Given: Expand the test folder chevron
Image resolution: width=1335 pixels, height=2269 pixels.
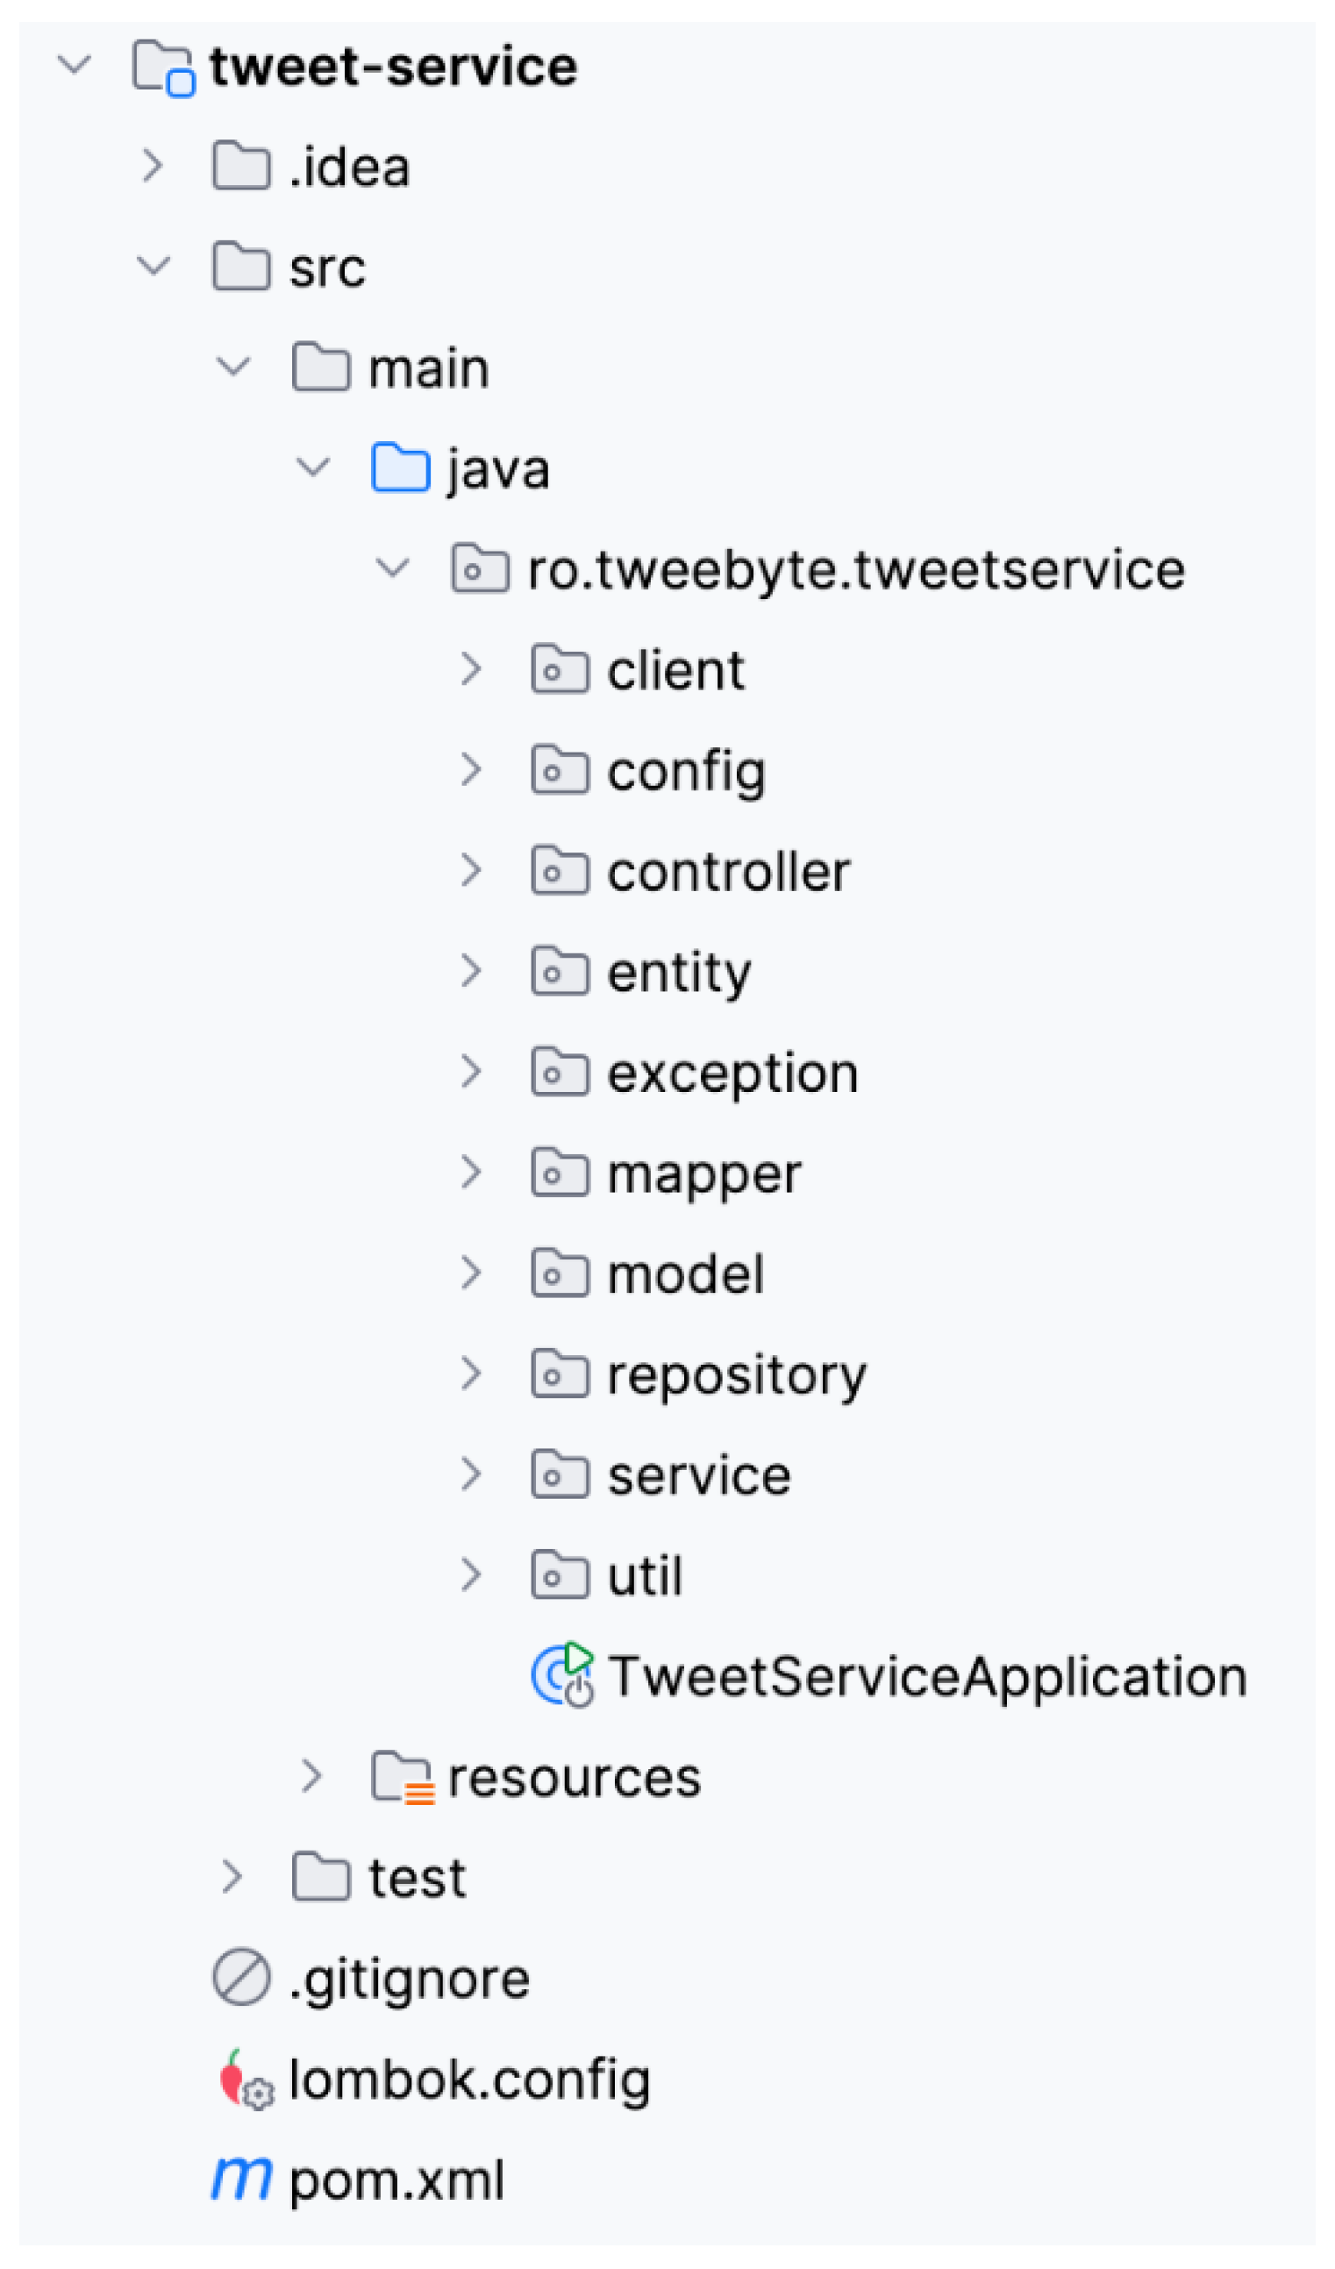Looking at the screenshot, I should point(232,1877).
